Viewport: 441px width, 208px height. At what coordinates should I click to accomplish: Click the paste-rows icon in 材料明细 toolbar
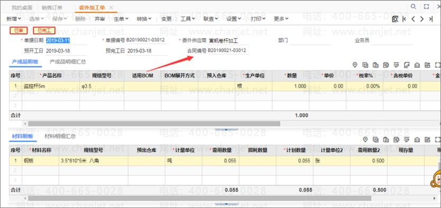pyautogui.click(x=386, y=139)
